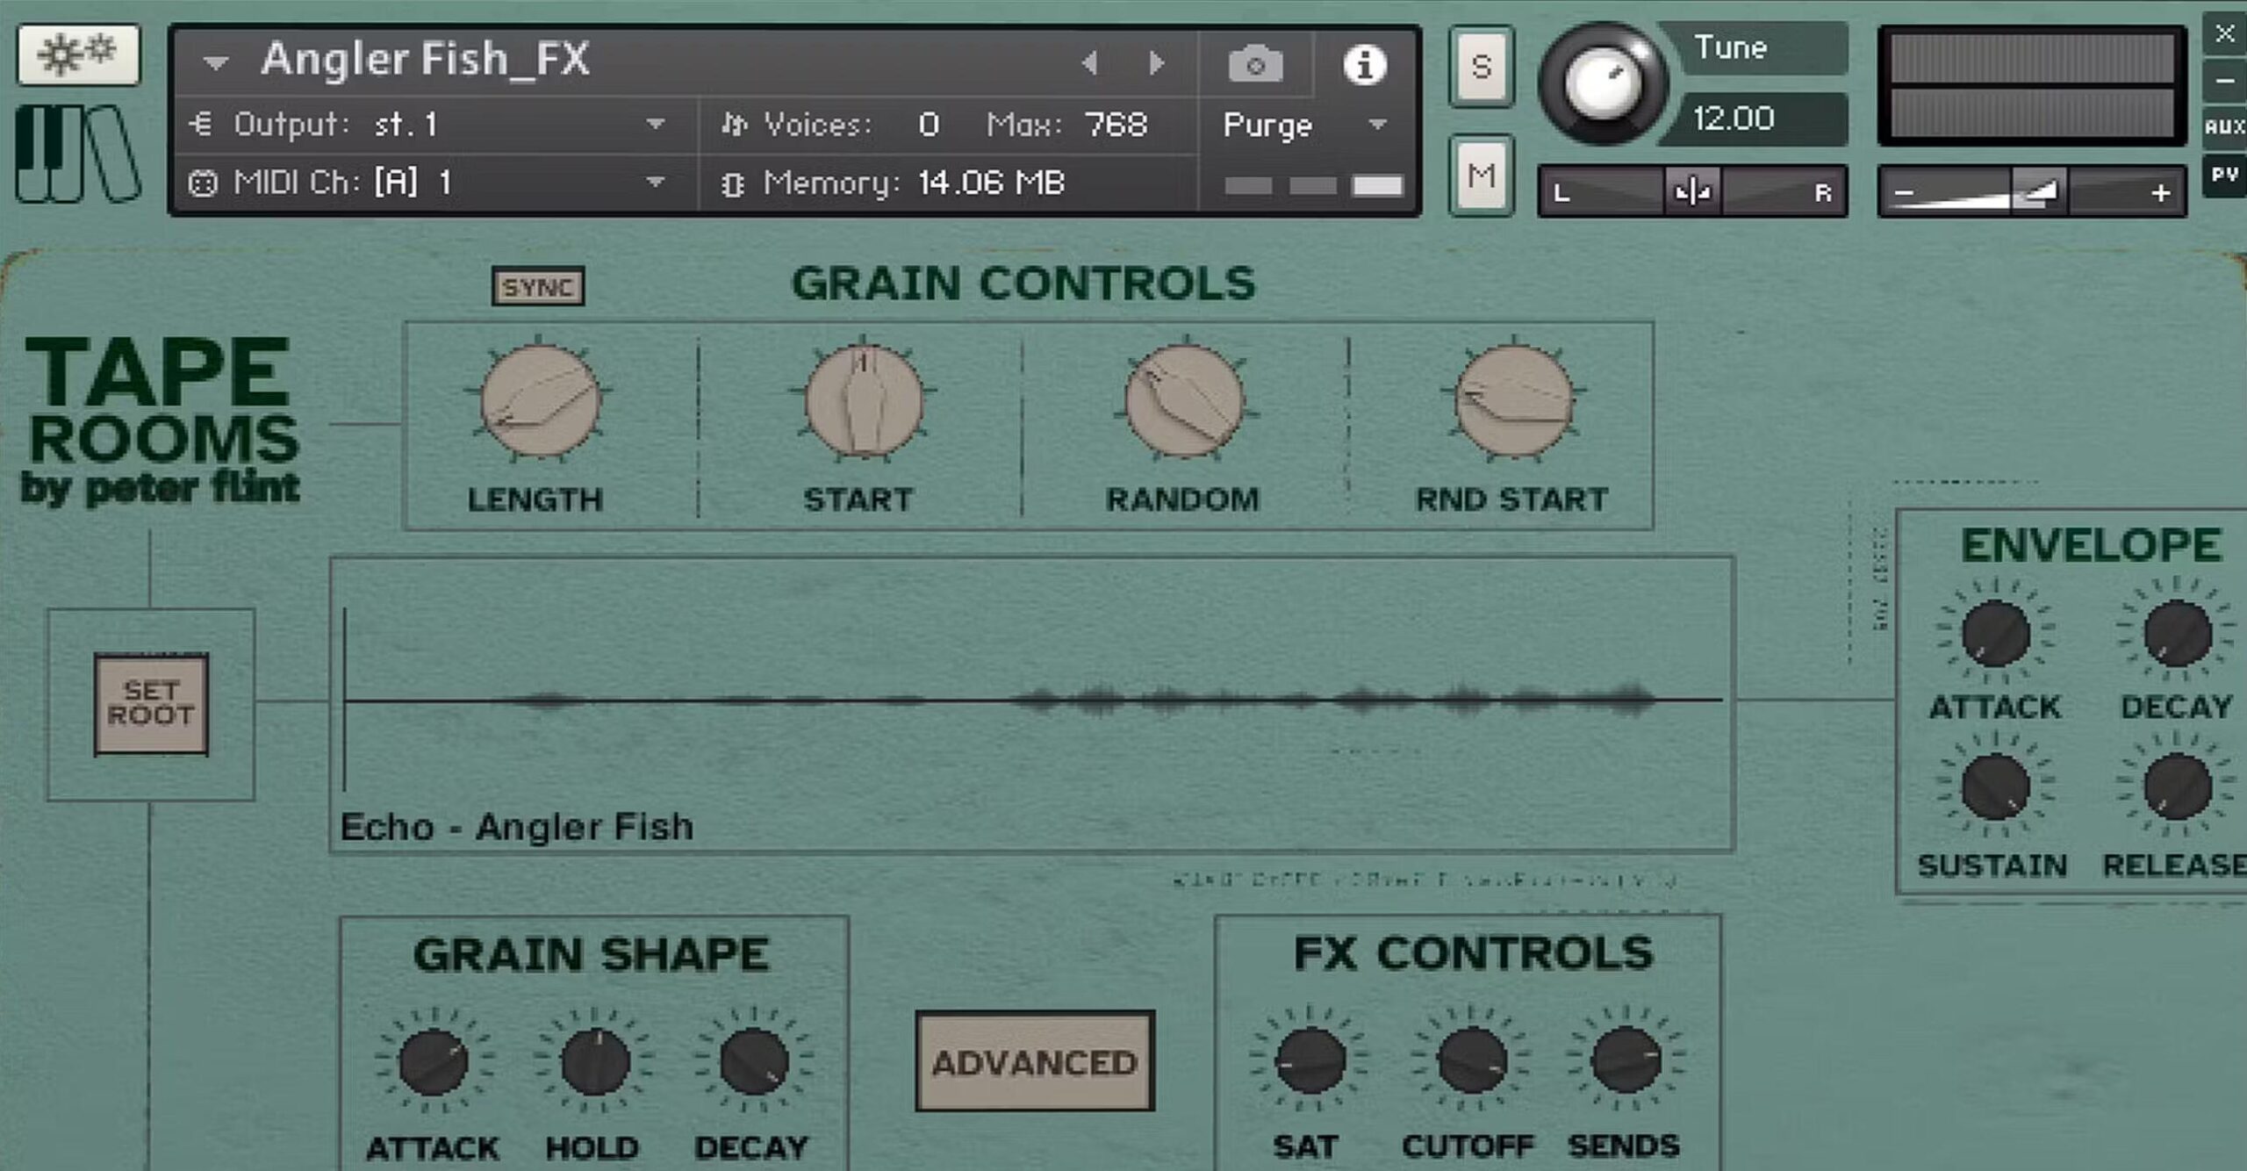Toggle the Mute M button
The image size is (2247, 1171).
tap(1481, 176)
